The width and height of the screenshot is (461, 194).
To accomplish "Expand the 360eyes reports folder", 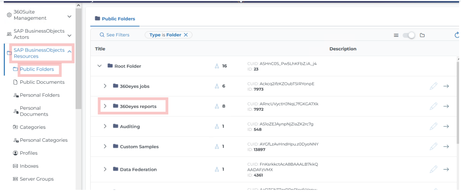I will [105, 106].
